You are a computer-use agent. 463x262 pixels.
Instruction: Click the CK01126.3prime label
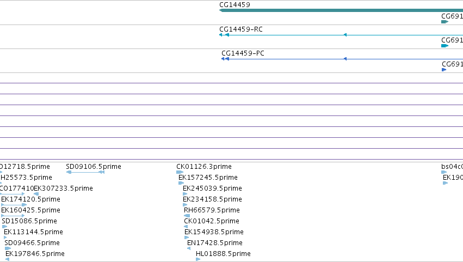tap(204, 167)
